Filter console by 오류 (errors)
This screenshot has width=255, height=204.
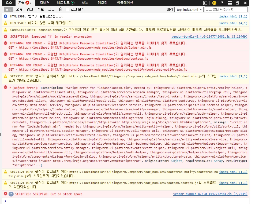(19, 9)
